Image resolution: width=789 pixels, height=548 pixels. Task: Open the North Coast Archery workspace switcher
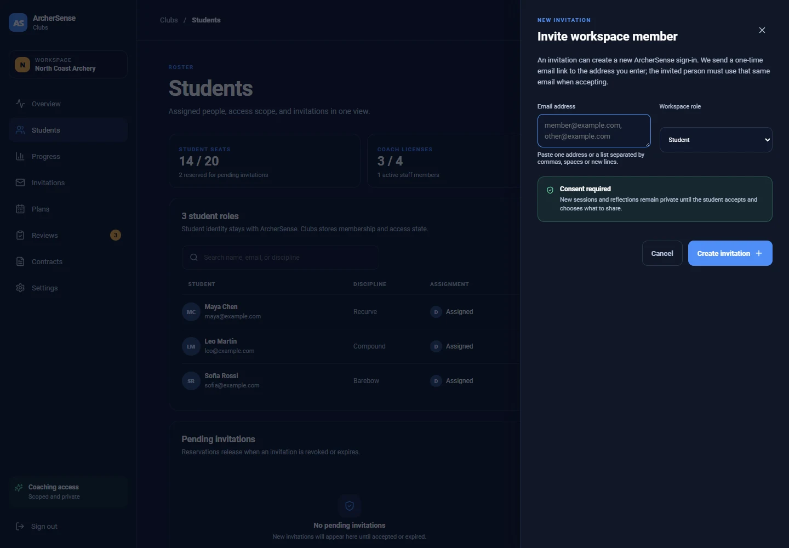click(x=68, y=64)
